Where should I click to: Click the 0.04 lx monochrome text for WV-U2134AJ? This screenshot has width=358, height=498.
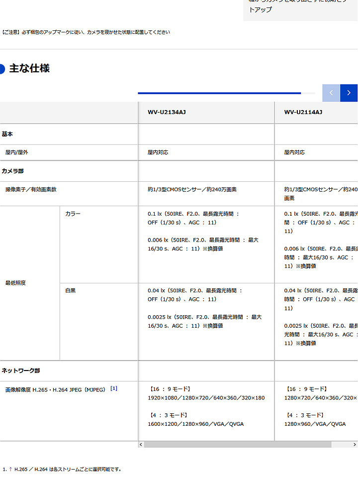[195, 295]
